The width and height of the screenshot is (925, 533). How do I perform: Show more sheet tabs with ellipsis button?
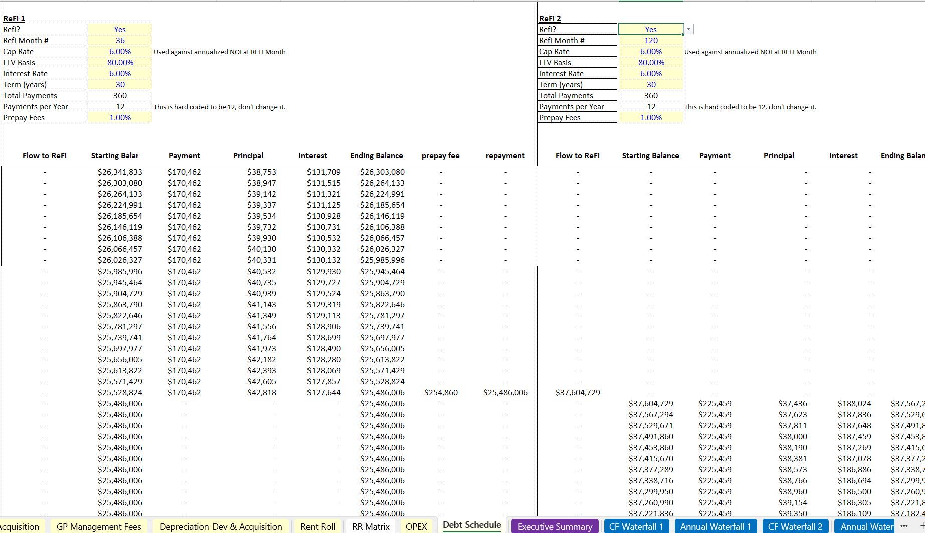coord(904,526)
